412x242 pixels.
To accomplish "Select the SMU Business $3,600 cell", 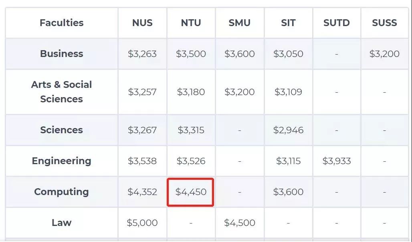I will 239,54.
